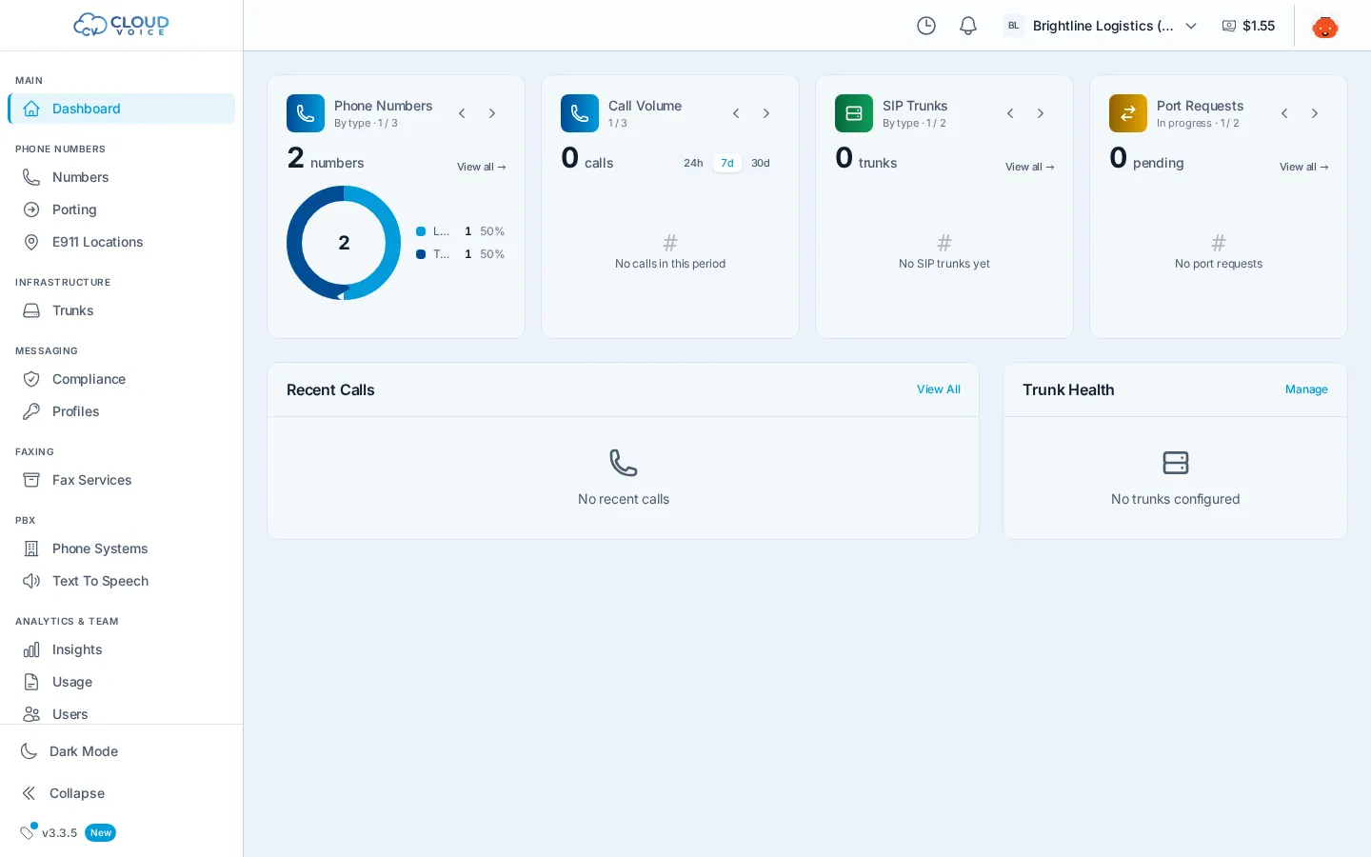Viewport: 1371px width, 857px height.
Task: Click the Phone Numbers card blue icon
Action: (306, 113)
